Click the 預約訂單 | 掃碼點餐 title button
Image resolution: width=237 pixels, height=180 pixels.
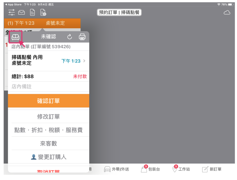[x=119, y=12]
